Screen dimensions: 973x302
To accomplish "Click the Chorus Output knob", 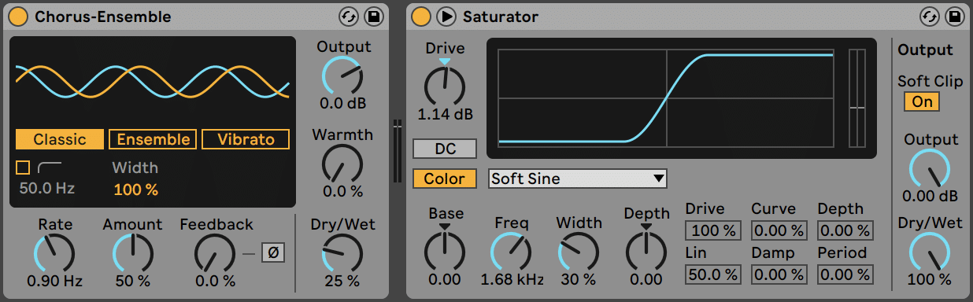I will (x=342, y=76).
